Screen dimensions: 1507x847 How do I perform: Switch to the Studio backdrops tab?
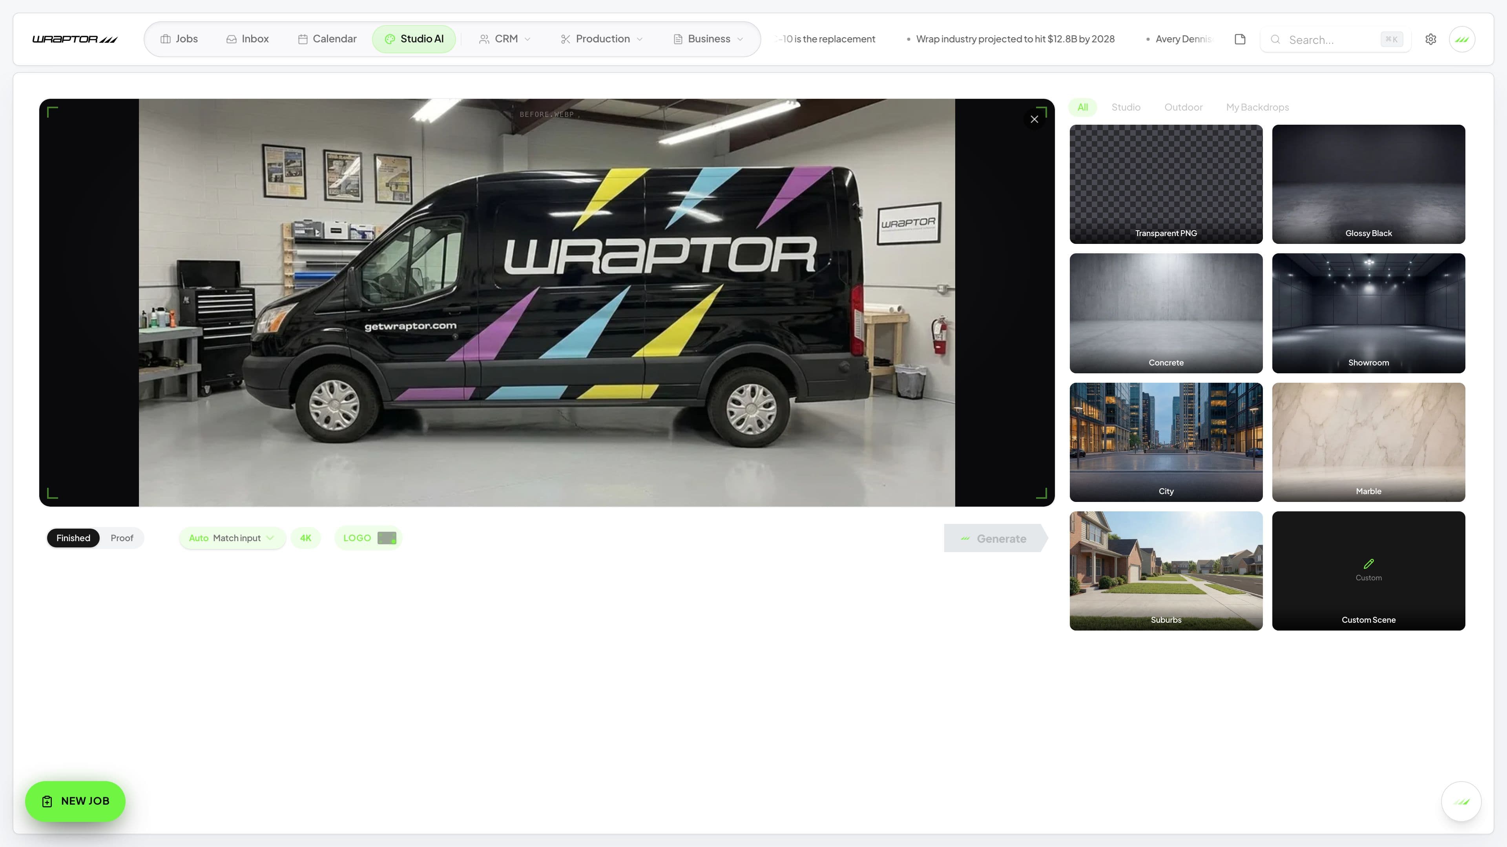click(x=1126, y=107)
